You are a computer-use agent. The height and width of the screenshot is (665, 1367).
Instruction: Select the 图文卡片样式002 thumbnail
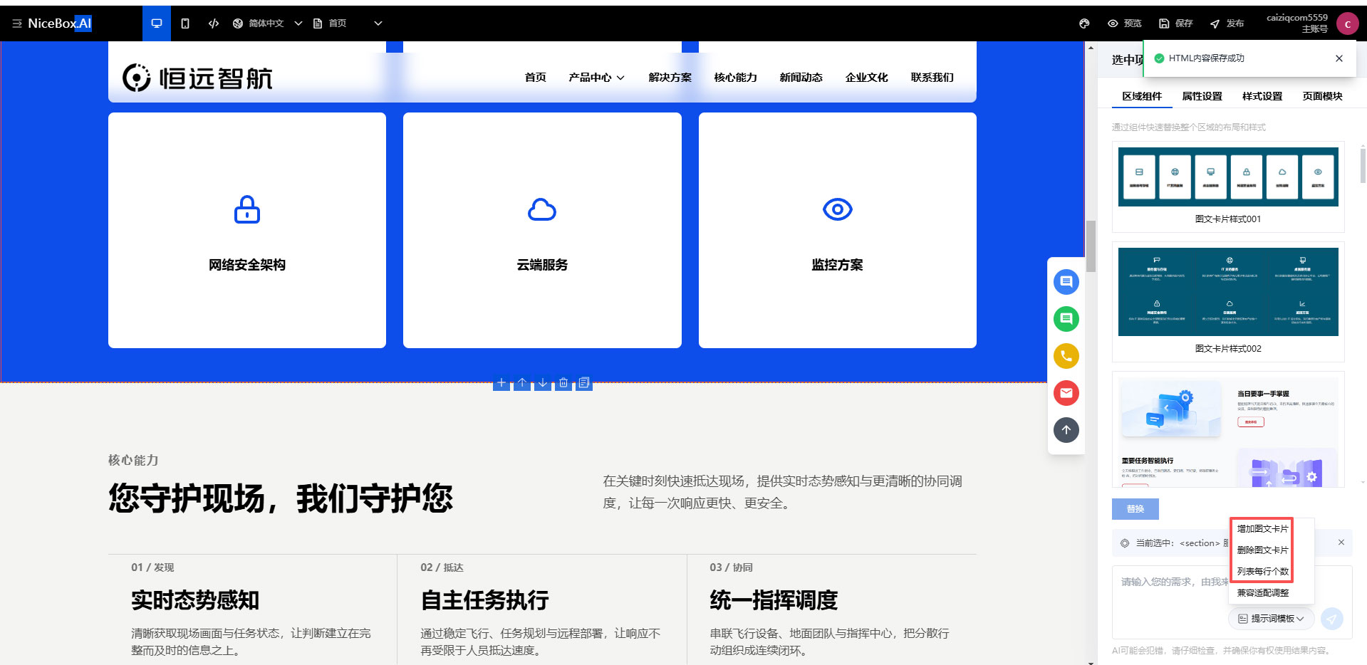click(x=1228, y=301)
